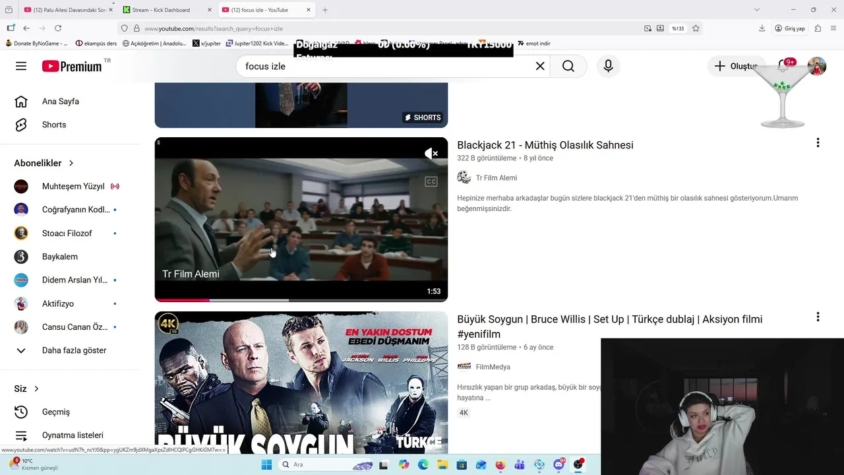This screenshot has width=844, height=475.
Task: Start voice search with microphone icon
Action: (x=608, y=66)
